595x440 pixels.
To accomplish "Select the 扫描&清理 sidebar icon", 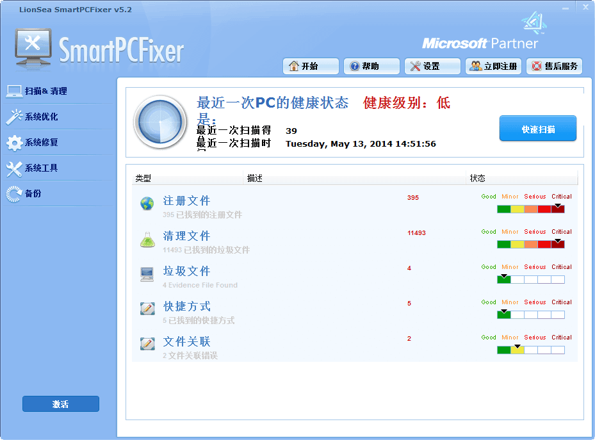I will [x=13, y=91].
